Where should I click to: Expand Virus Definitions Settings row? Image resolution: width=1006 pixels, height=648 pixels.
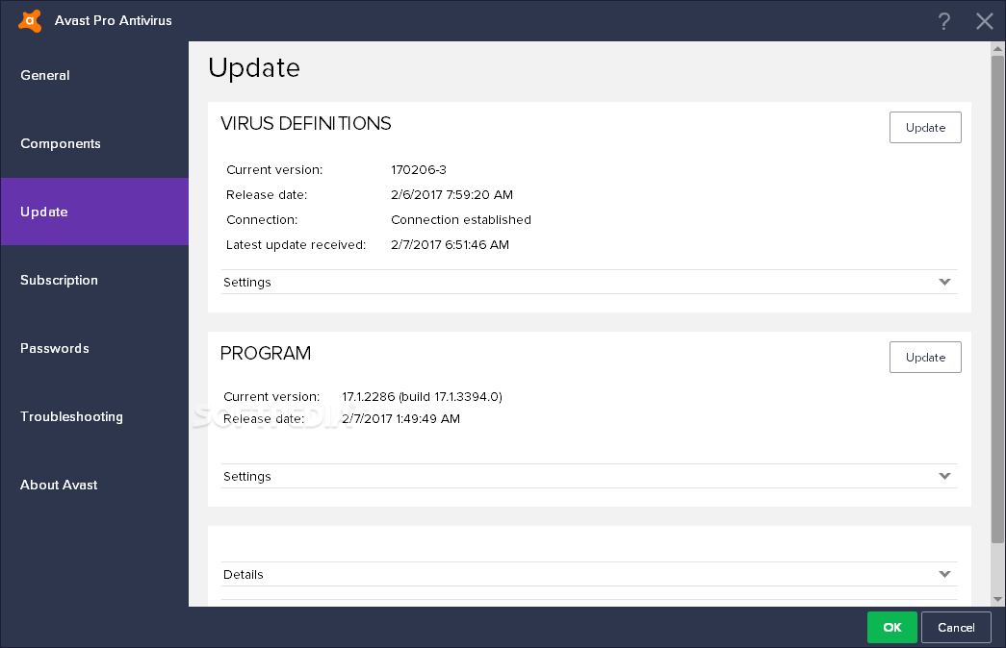point(589,282)
